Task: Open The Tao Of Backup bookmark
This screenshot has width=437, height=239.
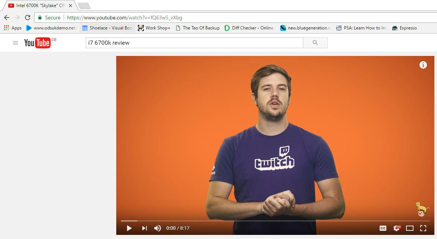Action: tap(197, 28)
